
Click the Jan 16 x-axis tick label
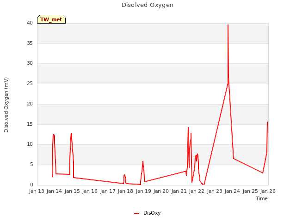click(x=90, y=191)
